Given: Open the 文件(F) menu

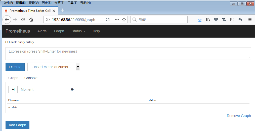Looking at the screenshot, I should [8, 3].
